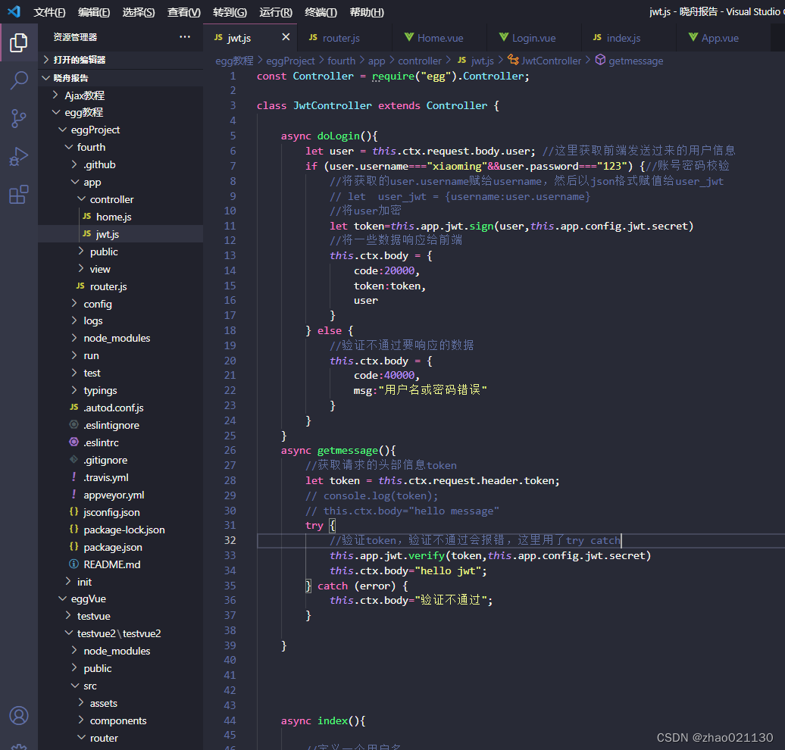Open the Run and Debug icon
Image resolution: width=785 pixels, height=750 pixels.
18,156
